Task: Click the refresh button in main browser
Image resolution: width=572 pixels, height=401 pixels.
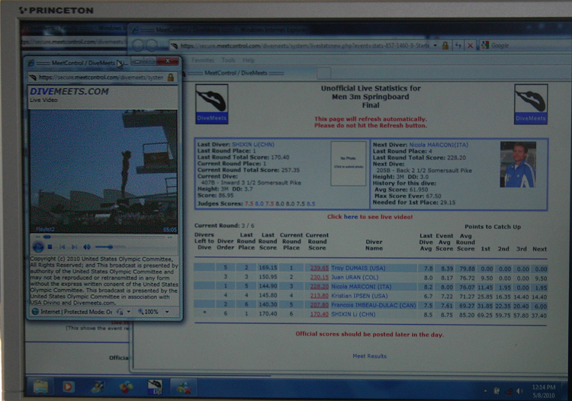Action: point(458,46)
